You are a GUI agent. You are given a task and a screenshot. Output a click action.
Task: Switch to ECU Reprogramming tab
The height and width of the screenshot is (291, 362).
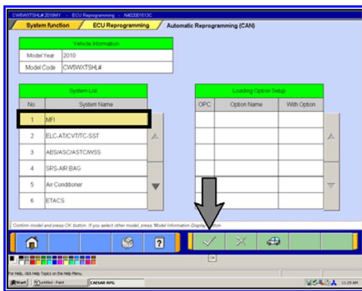point(121,26)
